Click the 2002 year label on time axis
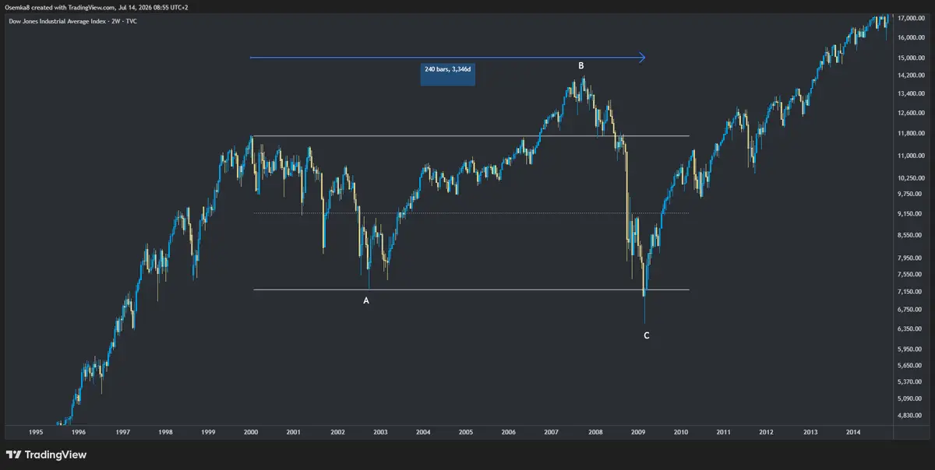Image resolution: width=935 pixels, height=470 pixels. [x=337, y=432]
